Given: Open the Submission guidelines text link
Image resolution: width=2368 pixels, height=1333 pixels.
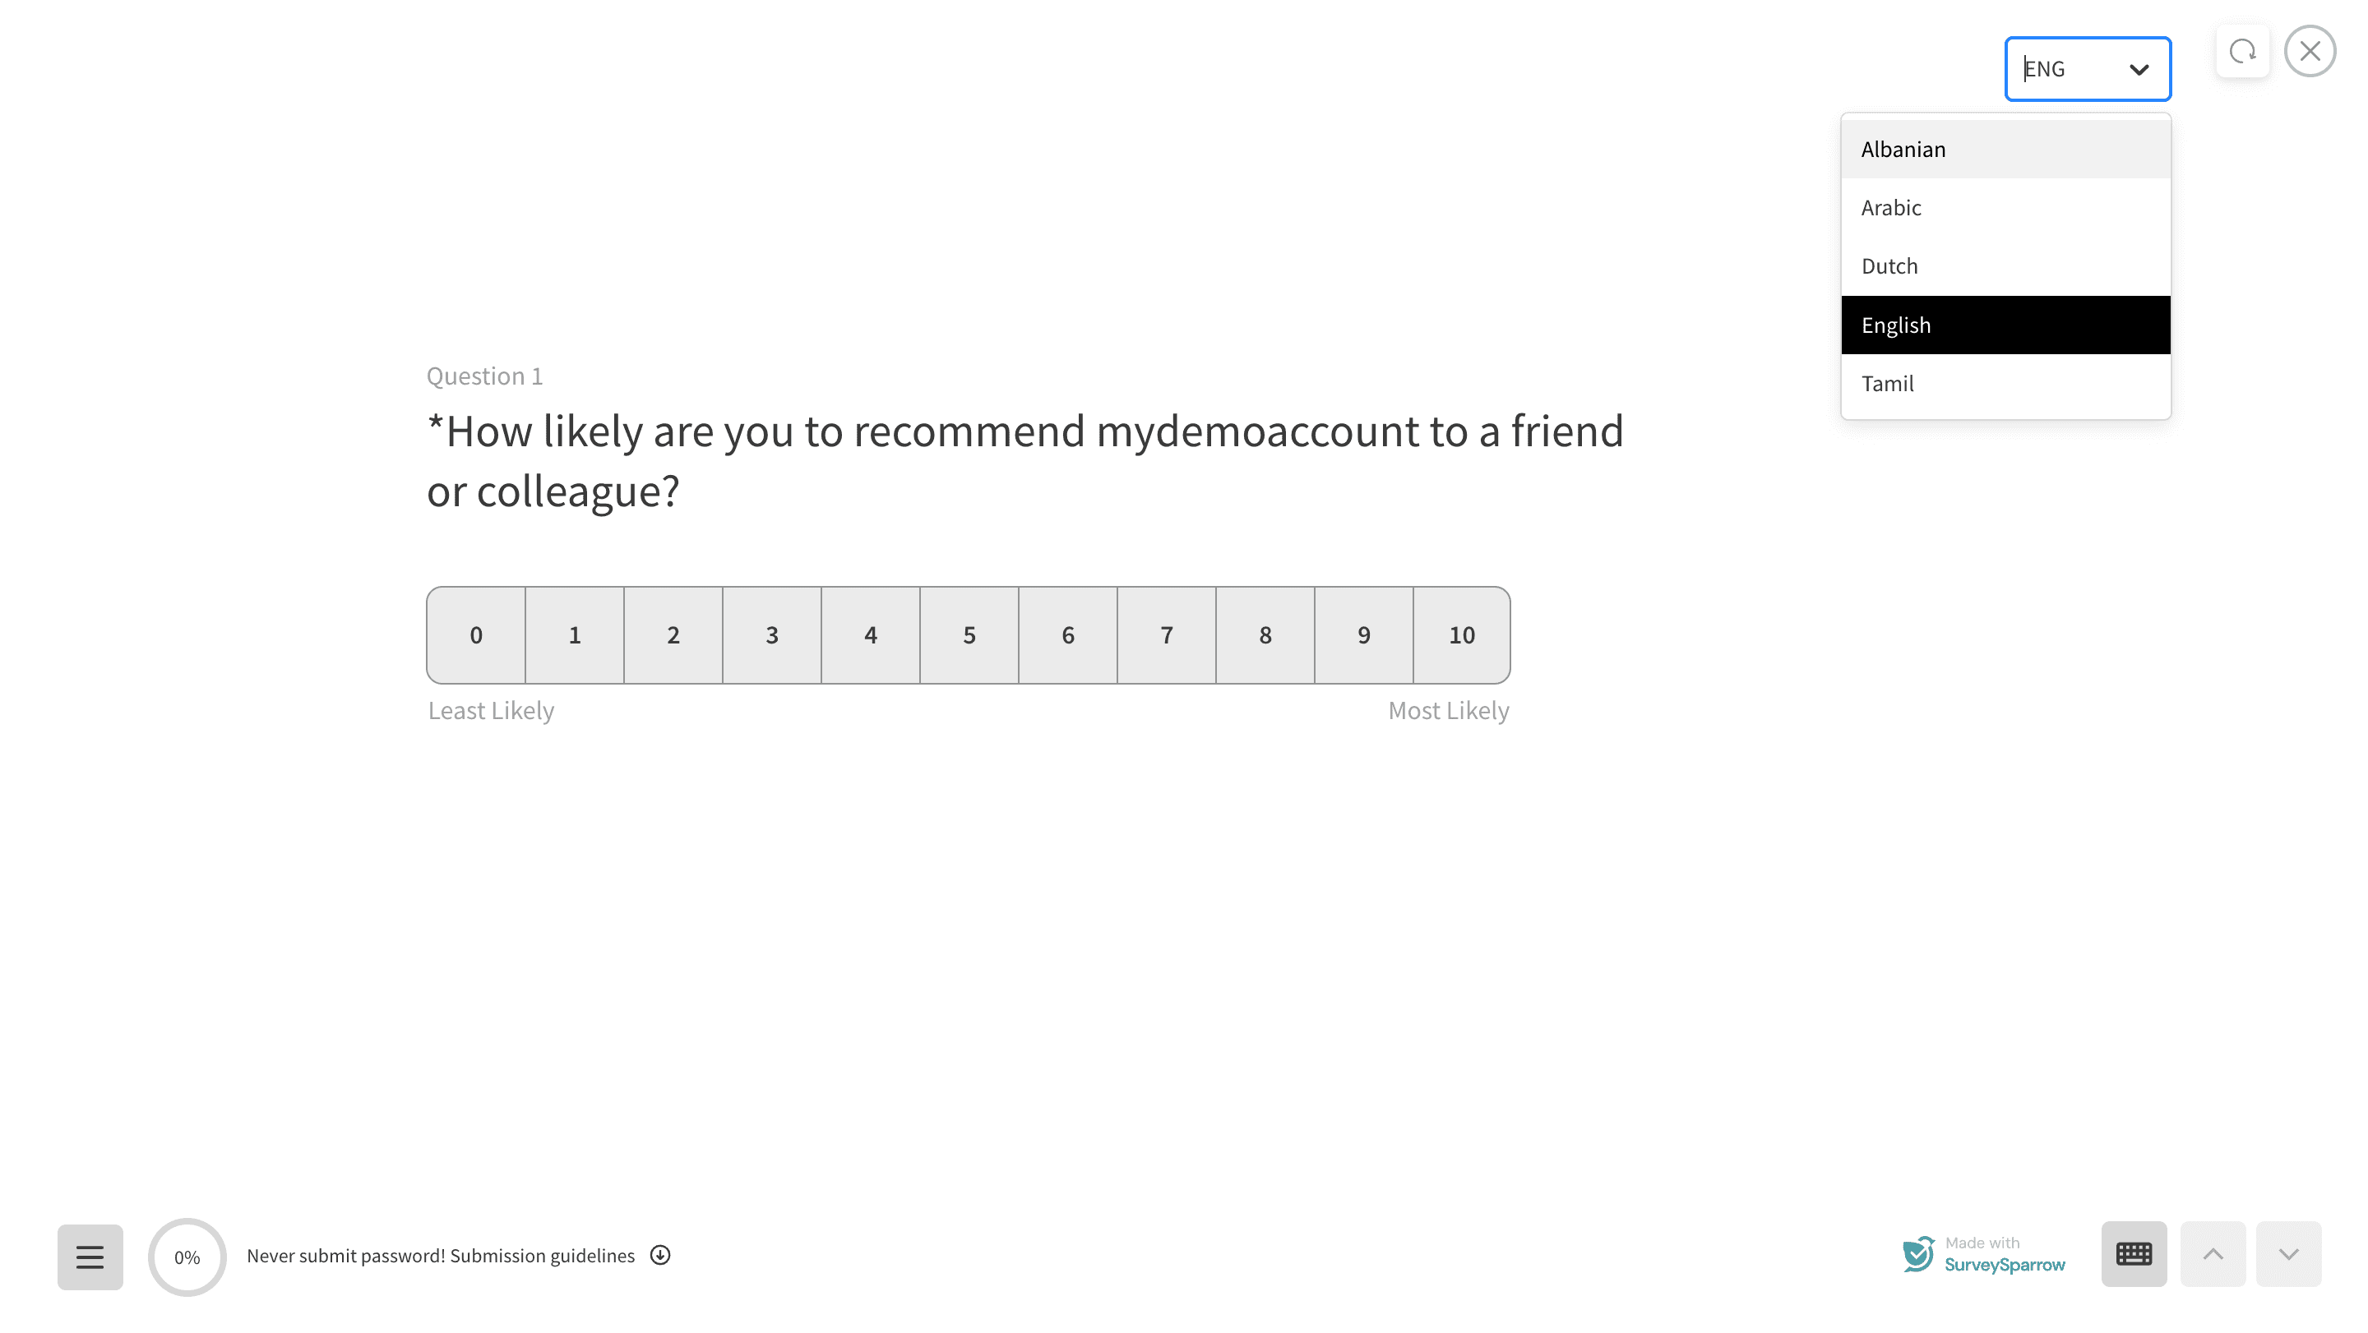Looking at the screenshot, I should point(542,1256).
